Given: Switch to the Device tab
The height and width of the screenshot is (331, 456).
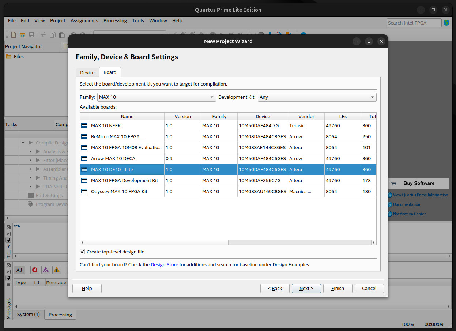Looking at the screenshot, I should (87, 72).
